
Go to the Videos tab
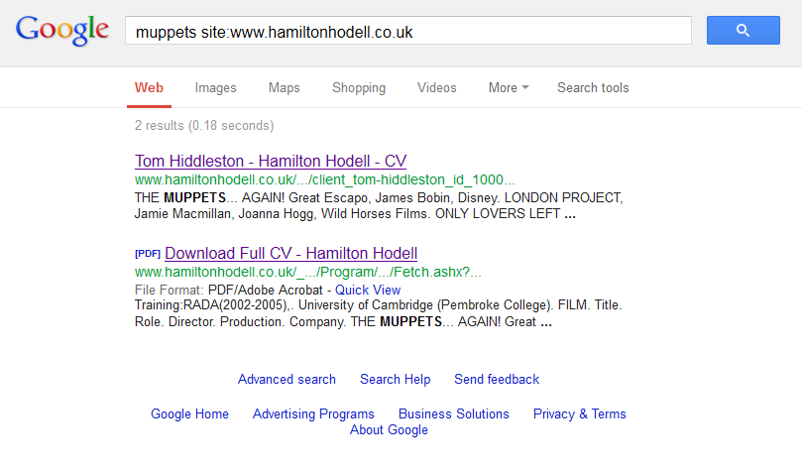coord(437,88)
